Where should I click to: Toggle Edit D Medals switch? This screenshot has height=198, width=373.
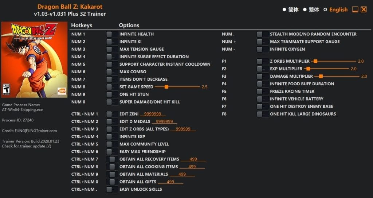(x=112, y=121)
